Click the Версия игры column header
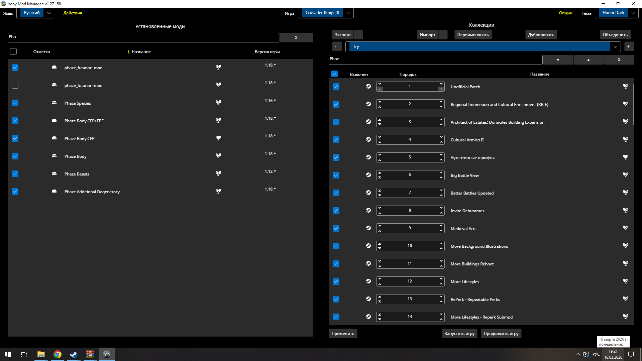642x361 pixels. [267, 52]
